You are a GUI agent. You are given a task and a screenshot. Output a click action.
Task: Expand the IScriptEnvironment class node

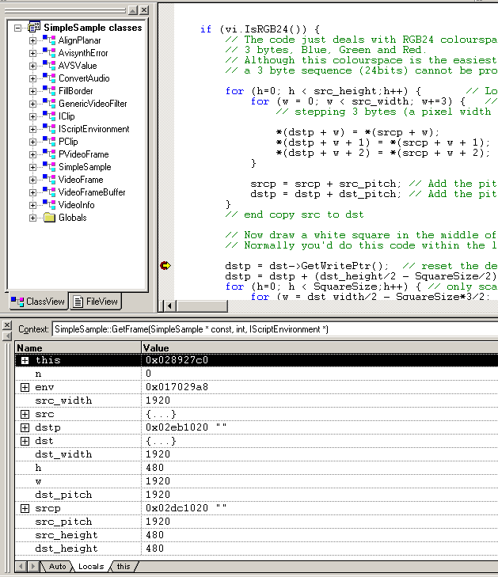pyautogui.click(x=32, y=129)
